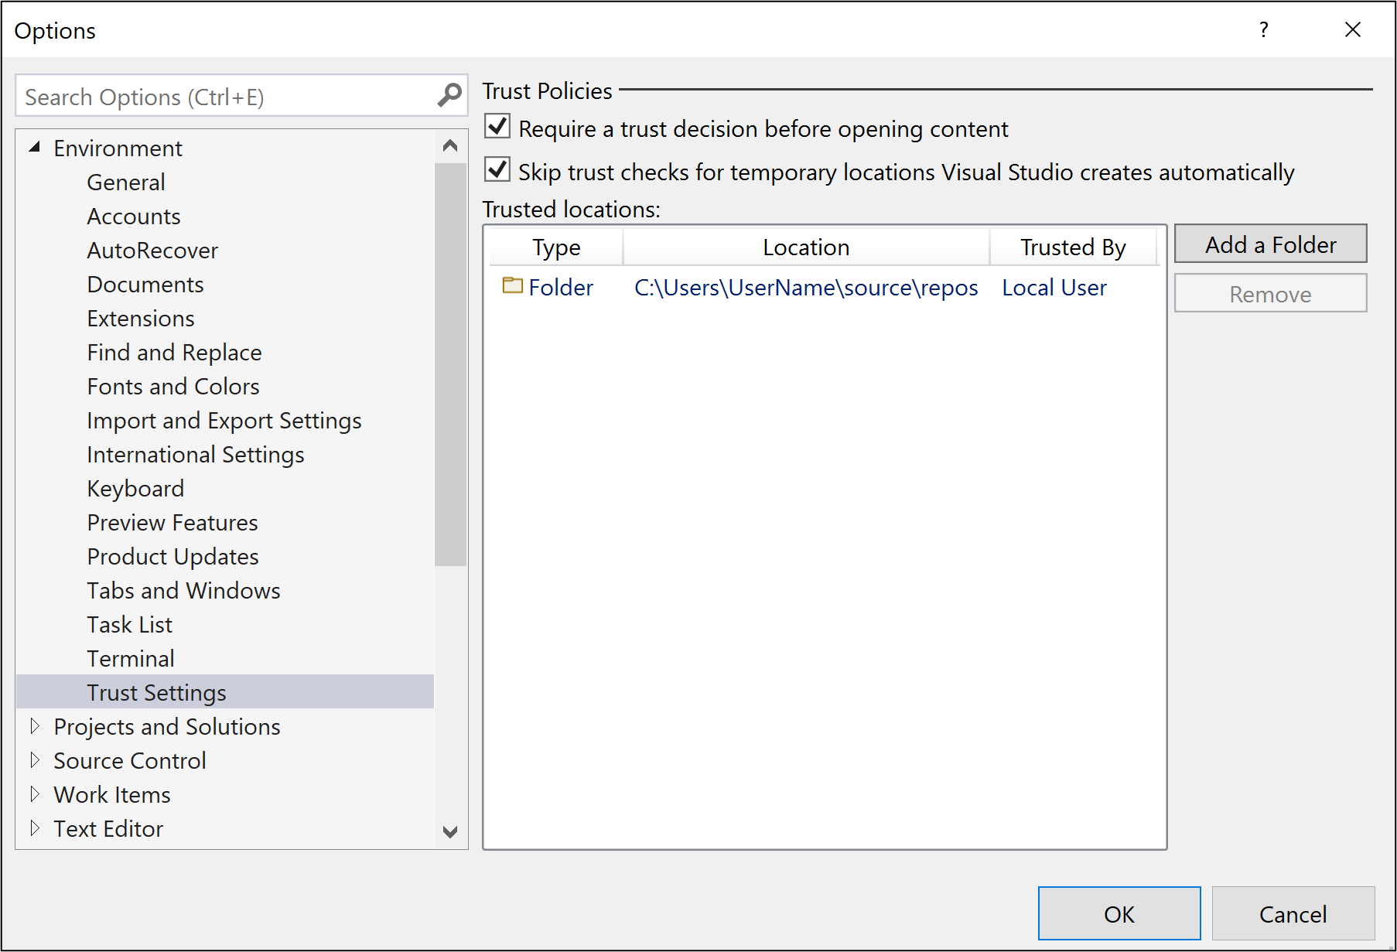Viewport: 1397px width, 952px height.
Task: Disable 'Skip trust checks for temporary locations'
Action: (x=497, y=169)
